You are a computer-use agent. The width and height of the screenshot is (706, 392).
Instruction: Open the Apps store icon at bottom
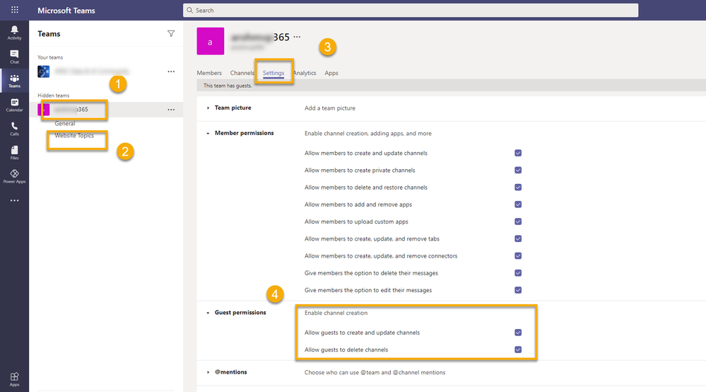[14, 379]
